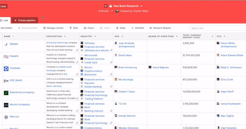This screenshot has width=246, height=129.
Task: Open the Microcredit industry link
Action: click(x=91, y=55)
